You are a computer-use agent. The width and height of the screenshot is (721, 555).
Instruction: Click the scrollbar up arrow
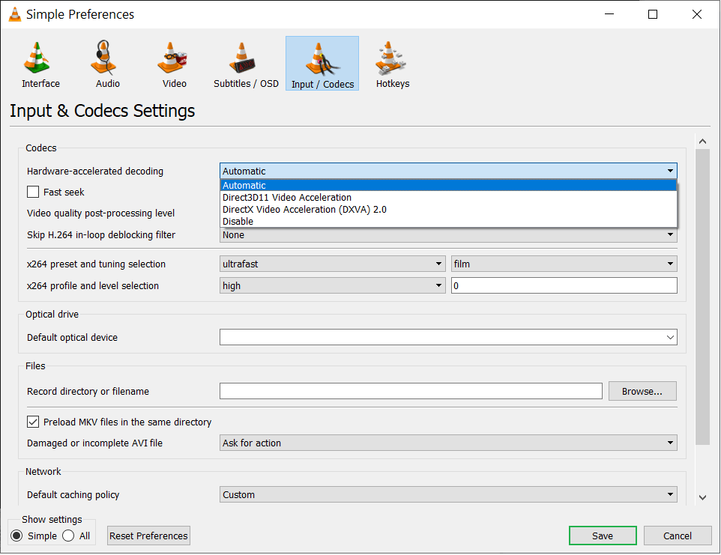(702, 142)
